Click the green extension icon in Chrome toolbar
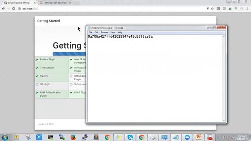251x141 pixels. [230, 9]
